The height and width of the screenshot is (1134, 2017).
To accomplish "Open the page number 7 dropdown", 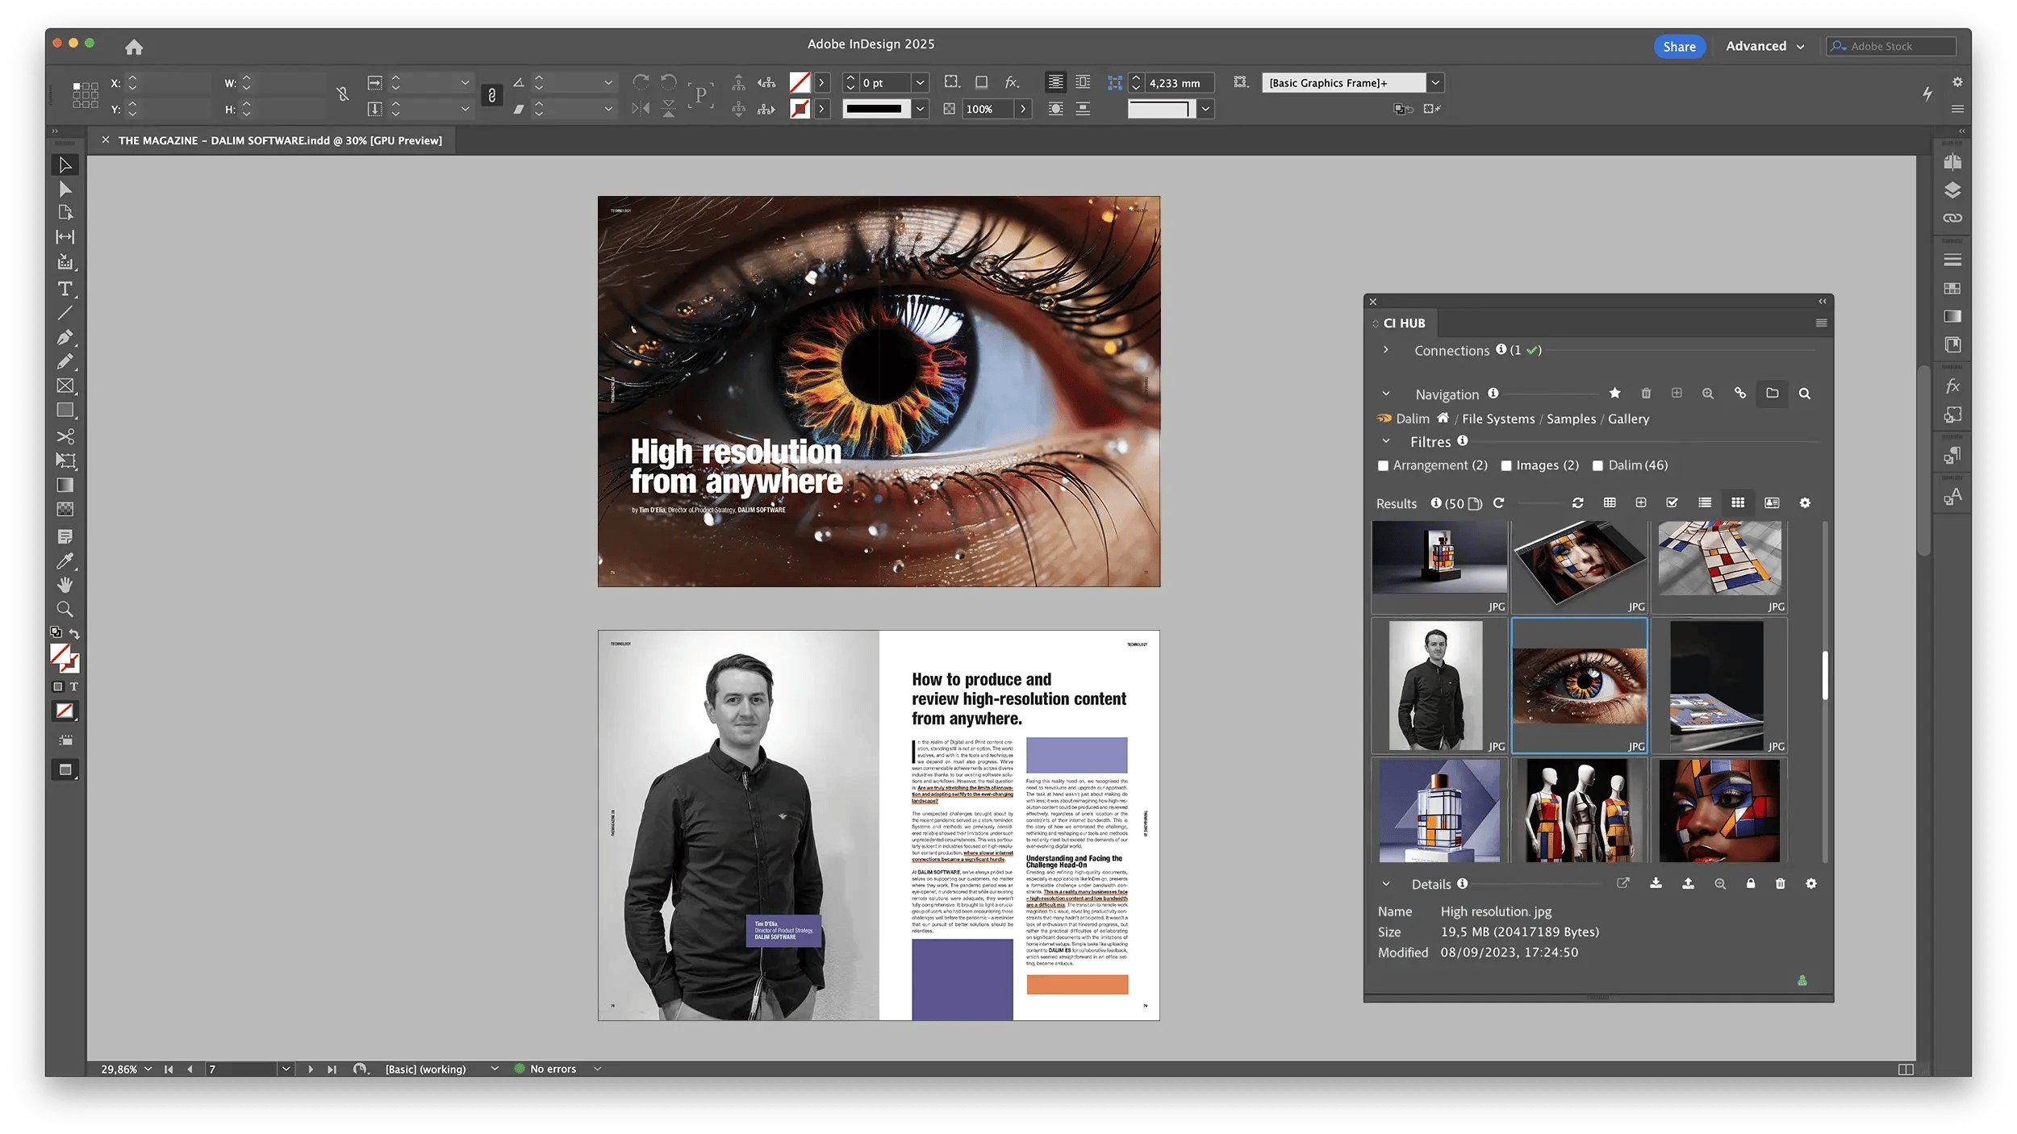I will click(x=286, y=1069).
